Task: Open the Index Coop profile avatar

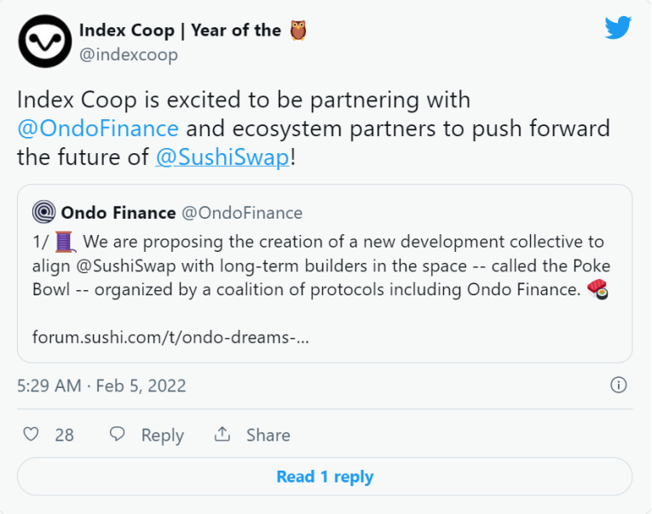Action: tap(45, 41)
